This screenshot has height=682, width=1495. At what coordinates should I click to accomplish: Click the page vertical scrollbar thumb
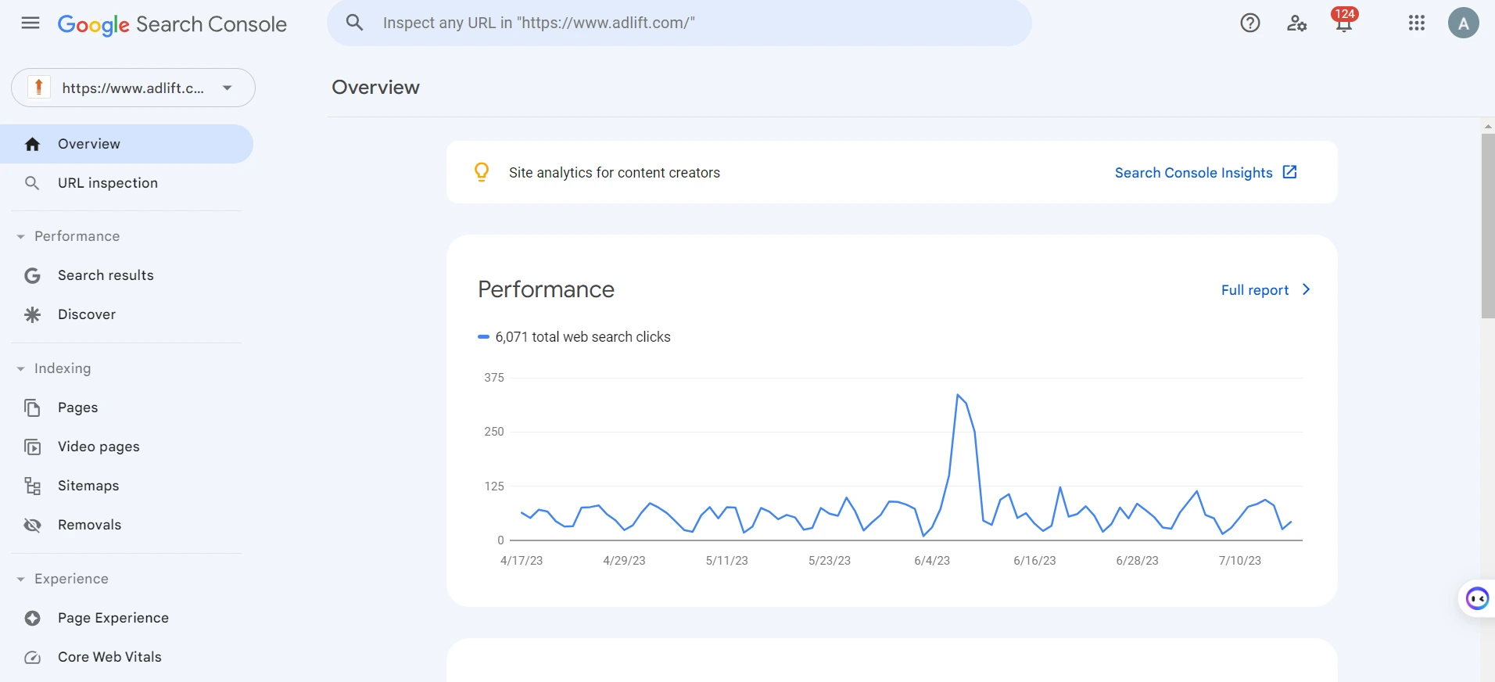(x=1488, y=225)
